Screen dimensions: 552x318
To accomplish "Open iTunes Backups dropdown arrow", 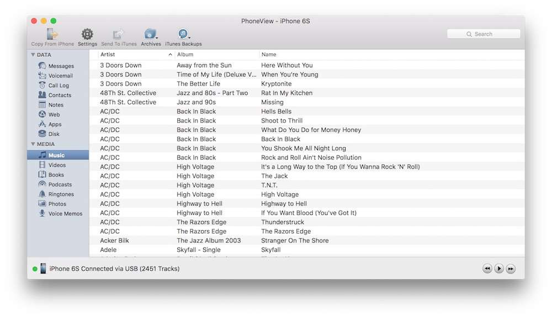I will [189, 38].
